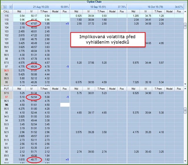Click the 34.67% volatility value

(x=179, y=7)
